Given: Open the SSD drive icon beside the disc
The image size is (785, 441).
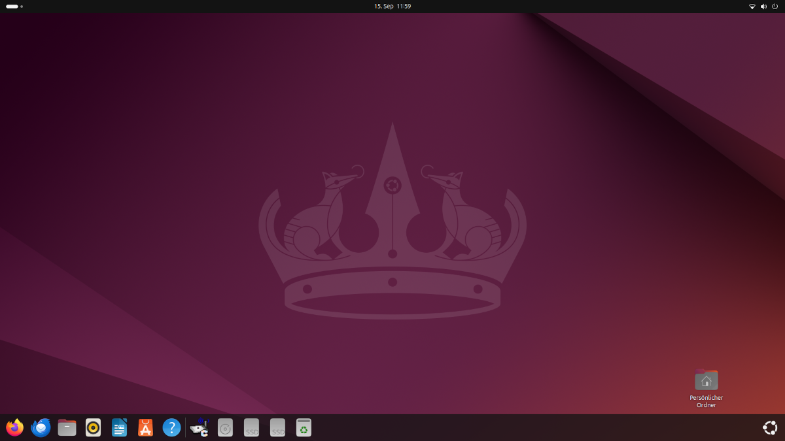Looking at the screenshot, I should 251,428.
